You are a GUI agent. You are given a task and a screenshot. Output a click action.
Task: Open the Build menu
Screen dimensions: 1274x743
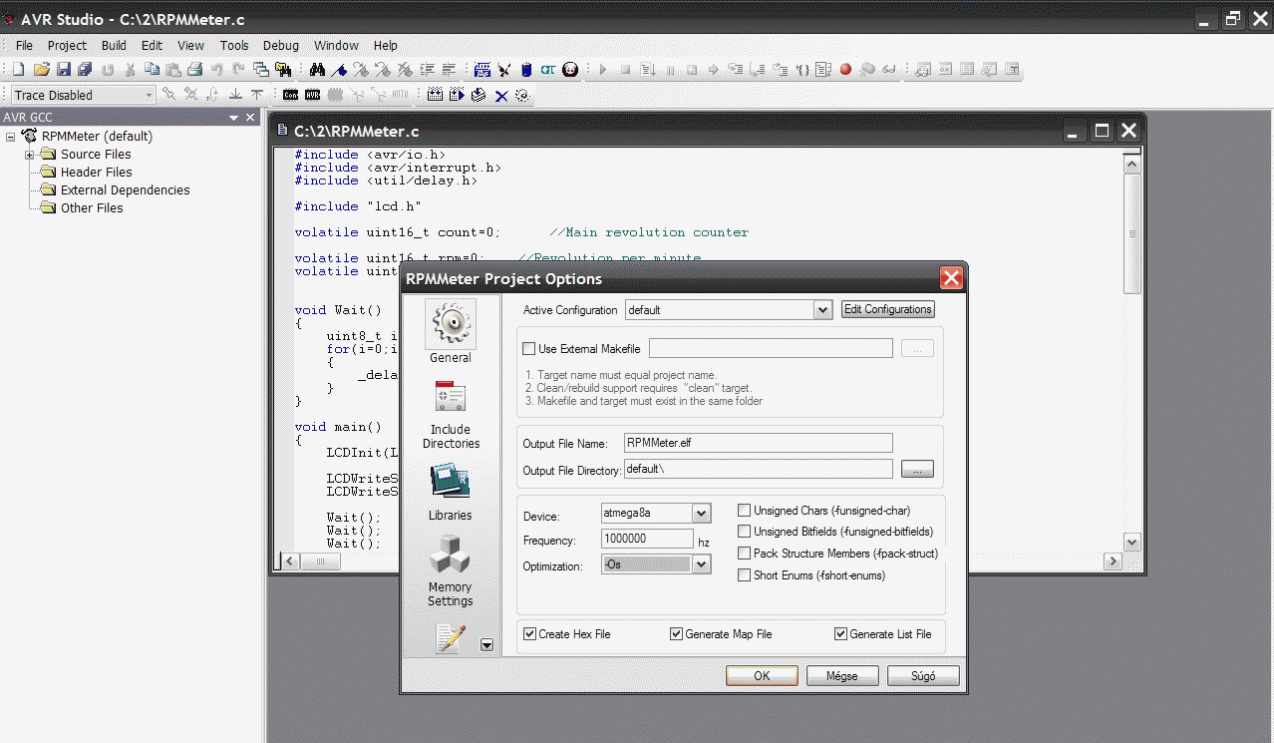point(114,45)
